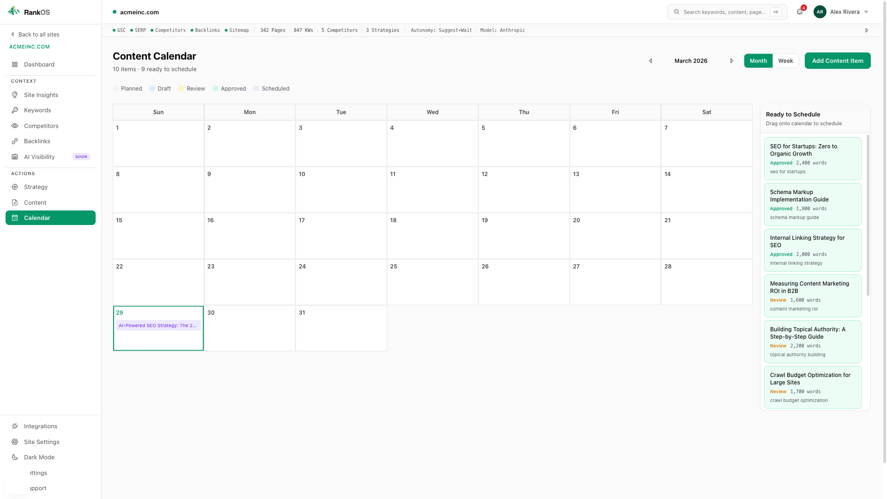The height and width of the screenshot is (499, 887).
Task: Advance to the next month
Action: [732, 61]
